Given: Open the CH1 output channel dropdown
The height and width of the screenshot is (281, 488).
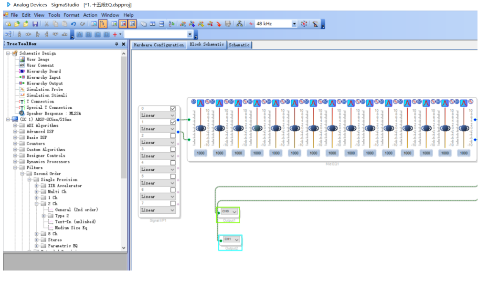Looking at the screenshot, I should click(232, 239).
